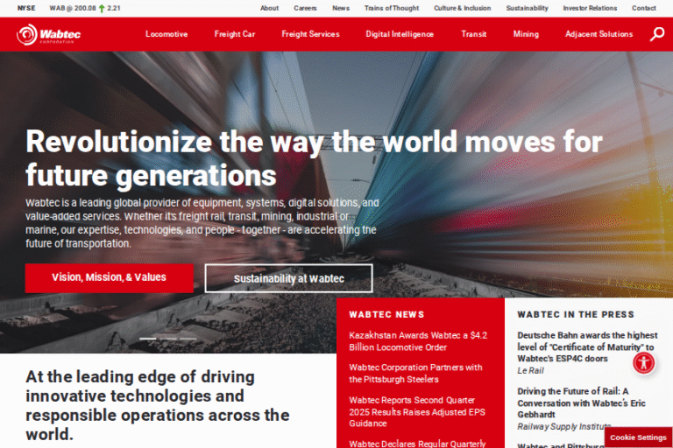Select the first carousel slide indicator
The height and width of the screenshot is (448, 673).
click(147, 339)
